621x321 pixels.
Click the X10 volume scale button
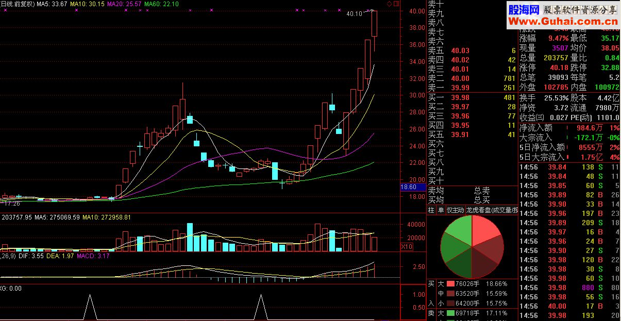coord(407,247)
